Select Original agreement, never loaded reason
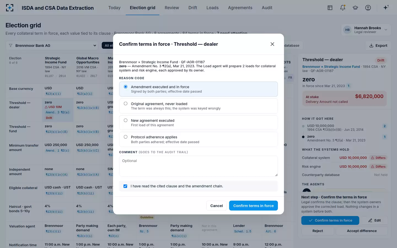 pyautogui.click(x=198, y=106)
